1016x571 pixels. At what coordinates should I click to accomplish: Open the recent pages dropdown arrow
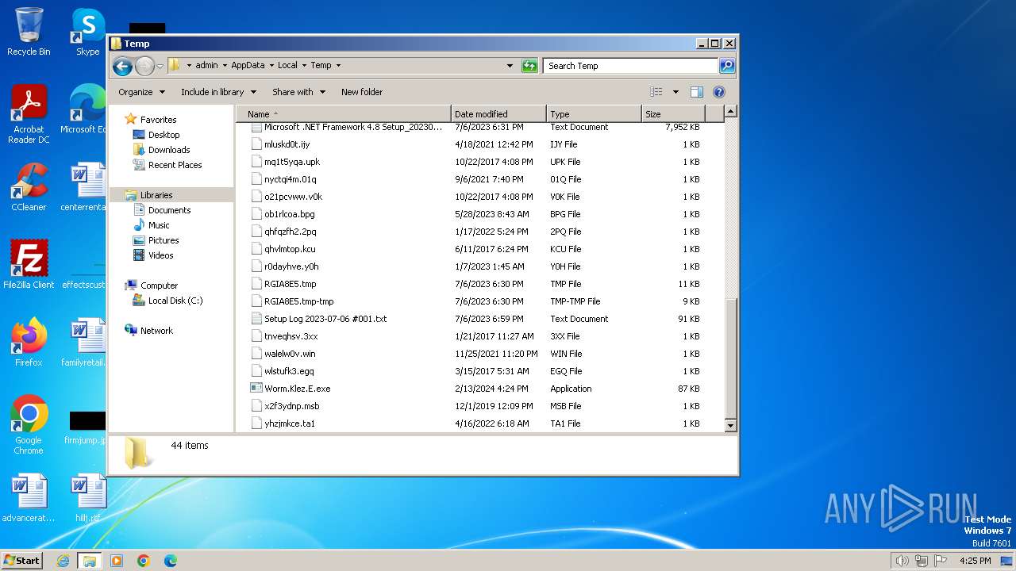tap(160, 66)
